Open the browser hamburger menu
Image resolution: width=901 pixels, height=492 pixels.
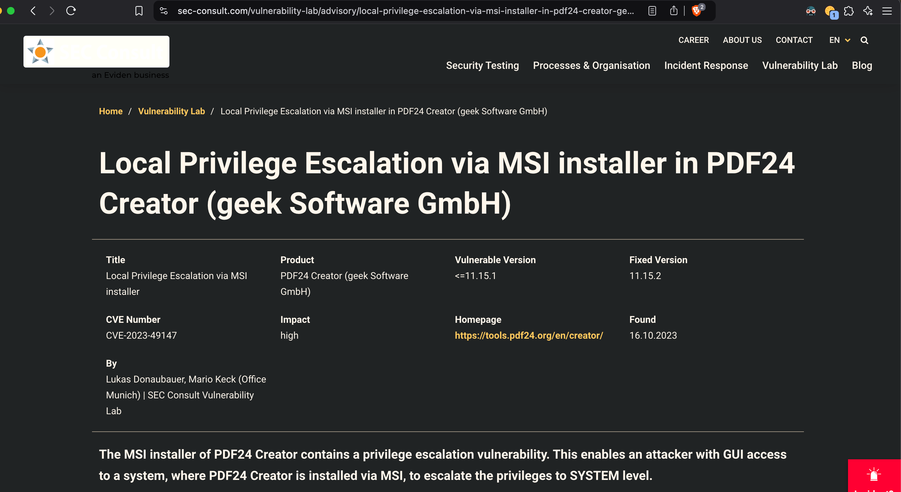coord(887,11)
